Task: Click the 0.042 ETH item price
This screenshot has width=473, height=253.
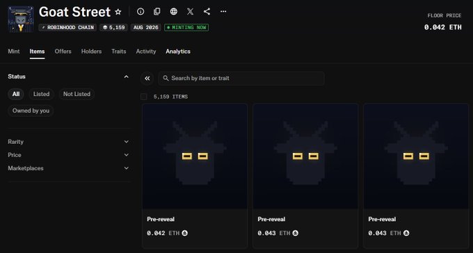Action: [163, 233]
